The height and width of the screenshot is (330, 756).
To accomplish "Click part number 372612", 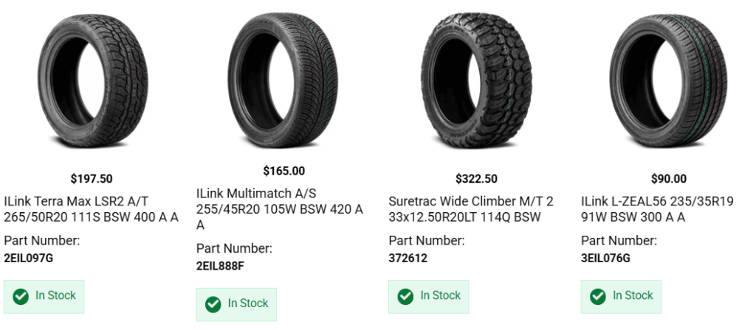I will tap(408, 258).
